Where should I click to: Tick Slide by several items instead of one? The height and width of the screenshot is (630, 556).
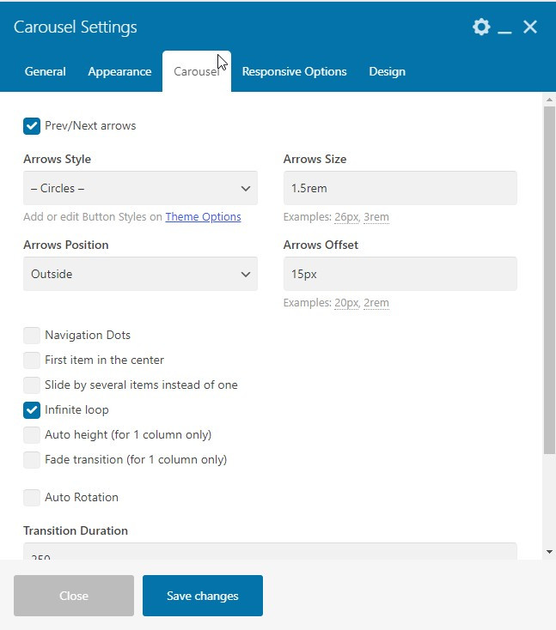pyautogui.click(x=32, y=385)
